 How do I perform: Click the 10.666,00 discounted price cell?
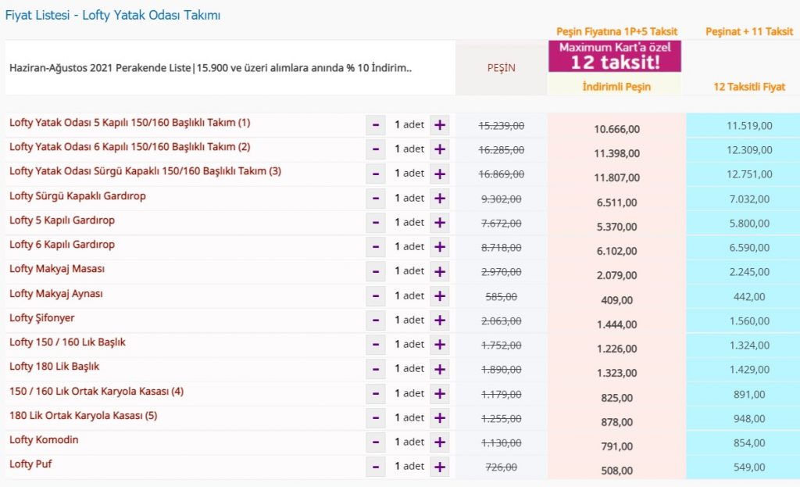click(x=616, y=129)
